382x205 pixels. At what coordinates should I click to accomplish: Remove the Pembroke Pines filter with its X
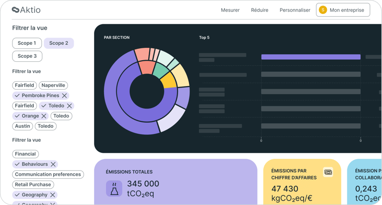[x=64, y=96]
